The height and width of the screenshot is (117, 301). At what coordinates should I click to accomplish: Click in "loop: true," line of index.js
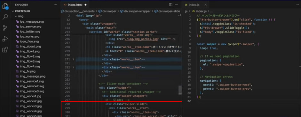click(x=209, y=48)
